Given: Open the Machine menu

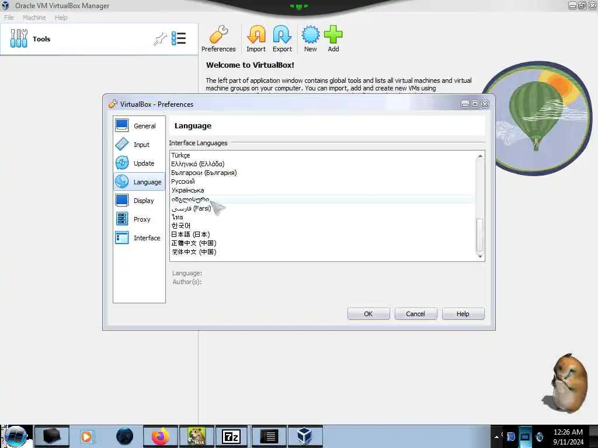Looking at the screenshot, I should point(34,17).
